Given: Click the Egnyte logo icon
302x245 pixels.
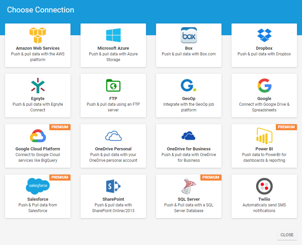Looking at the screenshot, I should tap(38, 86).
